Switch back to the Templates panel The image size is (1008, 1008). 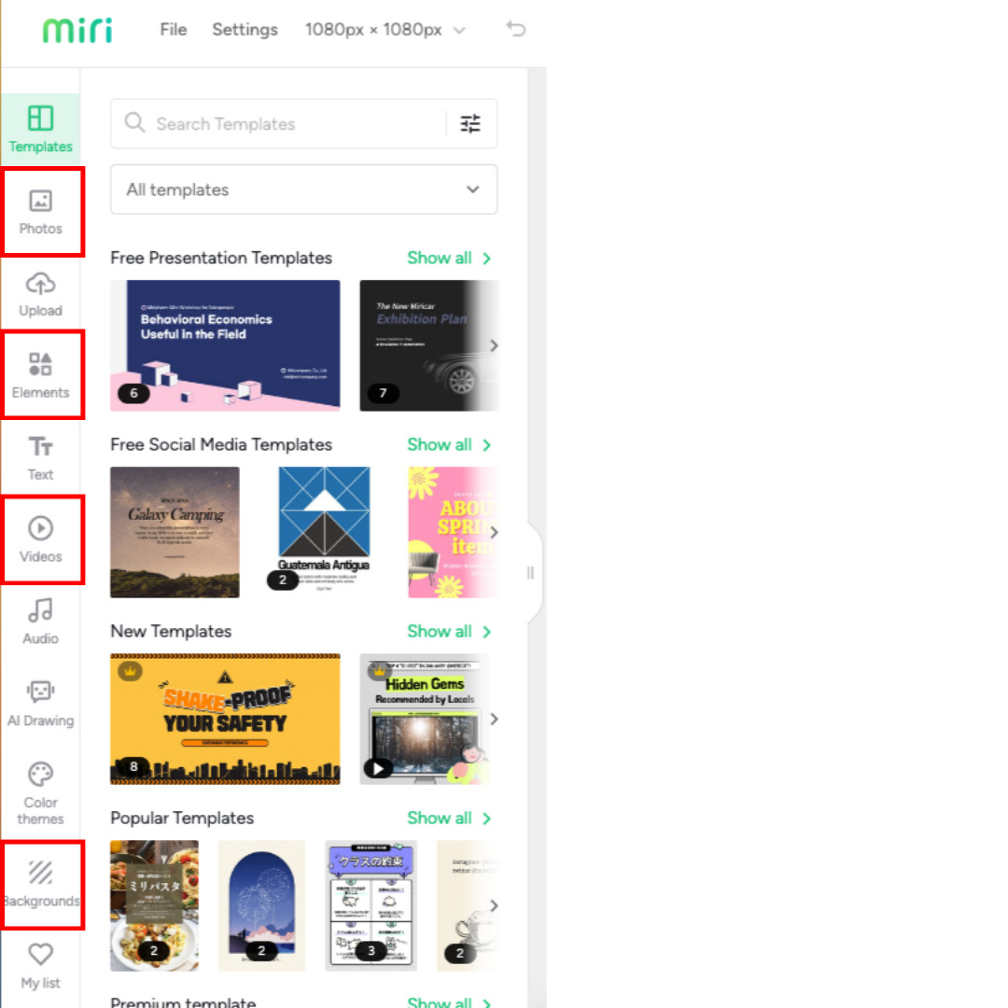coord(40,128)
